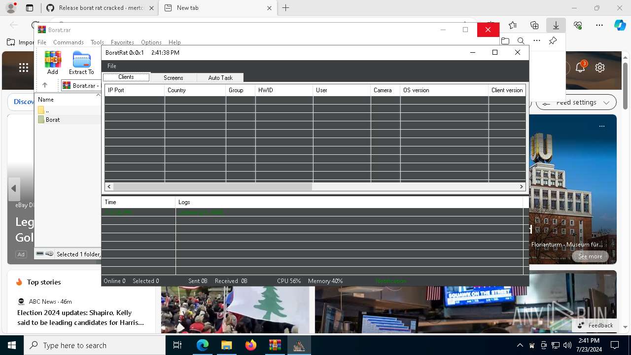Close the GitHub release tab
Image resolution: width=631 pixels, height=355 pixels.
(151, 8)
